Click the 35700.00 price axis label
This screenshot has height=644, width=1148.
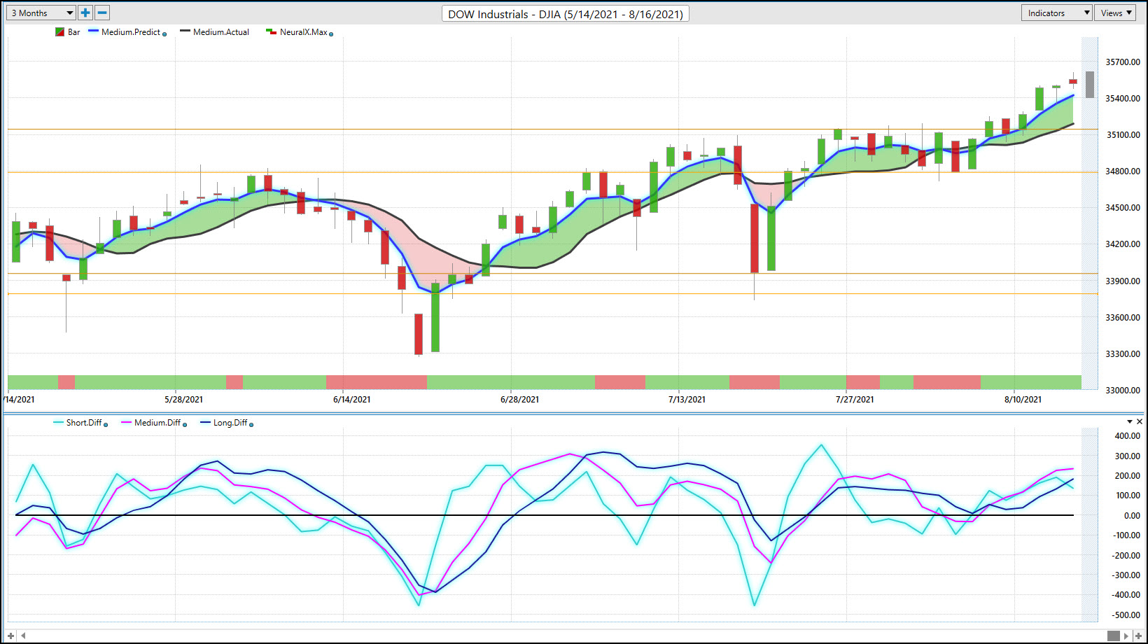point(1123,62)
